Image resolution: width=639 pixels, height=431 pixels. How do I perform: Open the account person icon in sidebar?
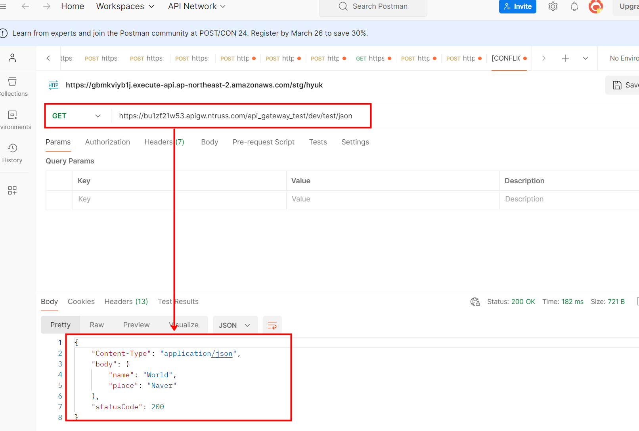coord(12,58)
